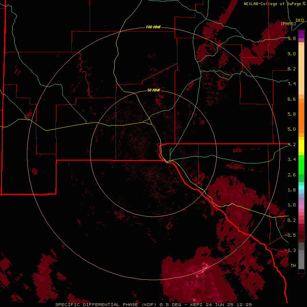Click the 7.4 scale value
Screen dimensions: 307x307
coord(292,84)
